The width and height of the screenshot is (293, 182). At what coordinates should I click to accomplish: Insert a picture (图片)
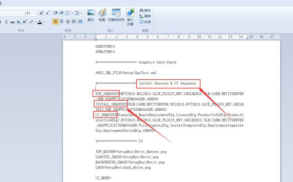[91, 15]
